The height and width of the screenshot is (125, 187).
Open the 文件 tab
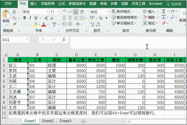[x=8, y=3]
